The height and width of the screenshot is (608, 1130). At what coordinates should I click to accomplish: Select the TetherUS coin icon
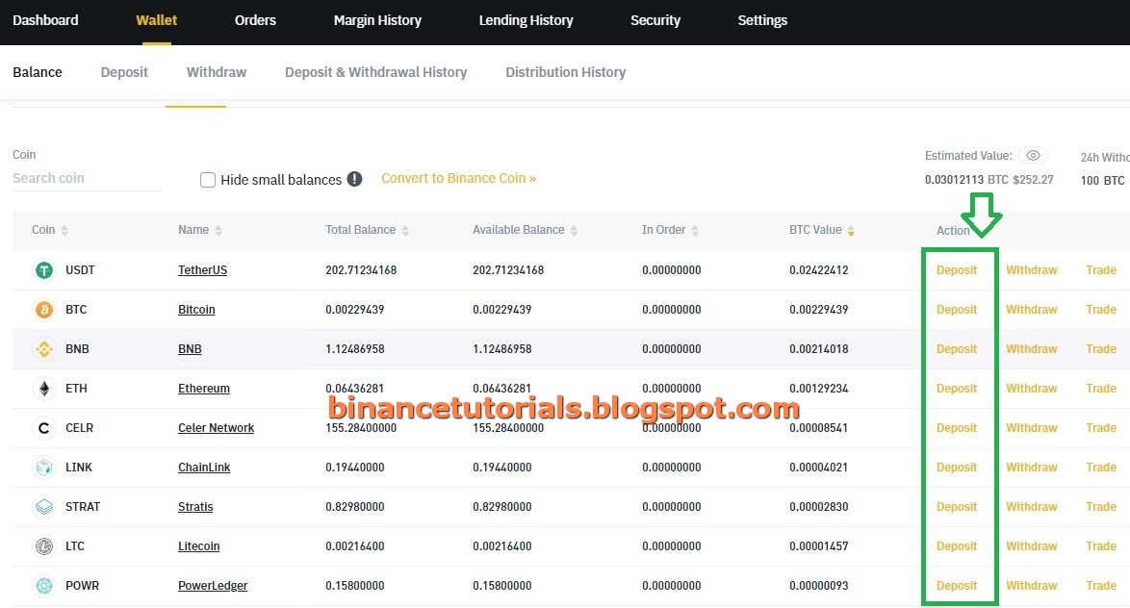[43, 270]
